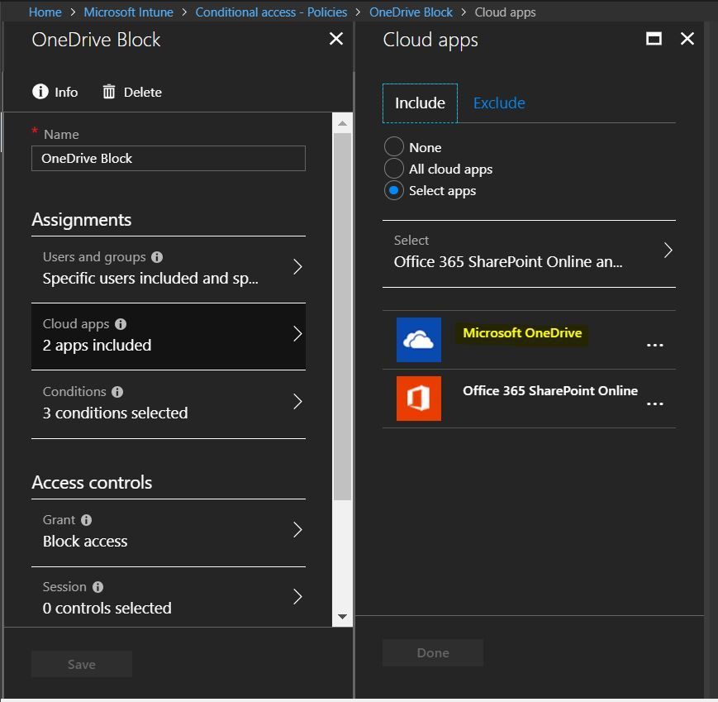Image resolution: width=718 pixels, height=702 pixels.
Task: Click the '2 apps included' text
Action: click(97, 345)
